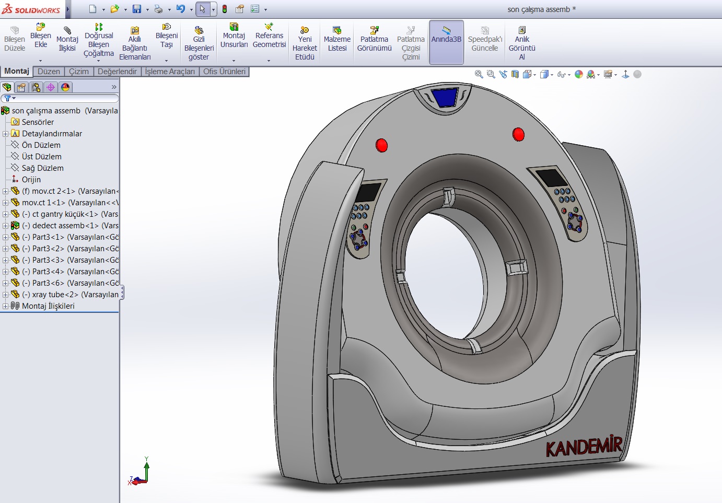Expand the xray tube<2> component
The image size is (722, 503).
click(x=5, y=295)
